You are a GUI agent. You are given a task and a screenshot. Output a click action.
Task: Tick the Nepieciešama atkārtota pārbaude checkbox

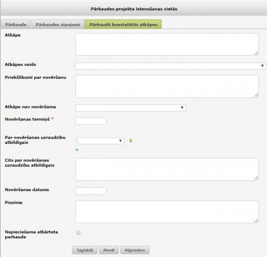point(78,233)
